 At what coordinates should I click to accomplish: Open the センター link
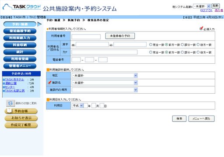coord(10,87)
